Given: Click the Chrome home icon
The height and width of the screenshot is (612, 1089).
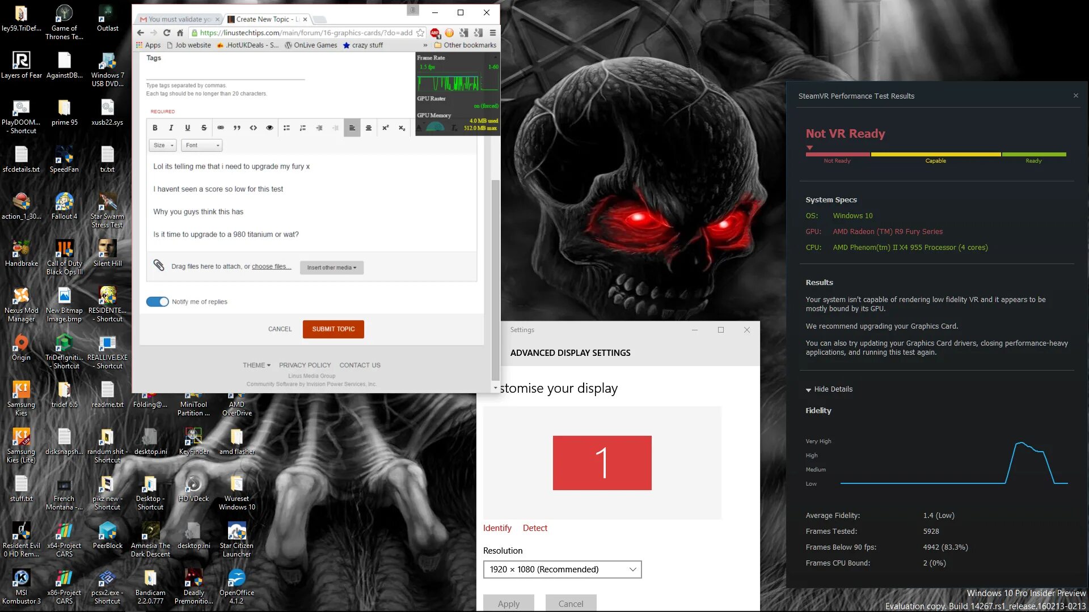Looking at the screenshot, I should click(x=180, y=33).
